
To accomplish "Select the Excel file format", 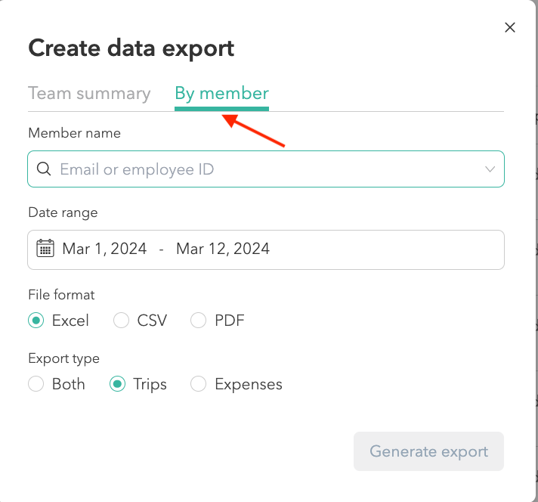I will [x=36, y=321].
